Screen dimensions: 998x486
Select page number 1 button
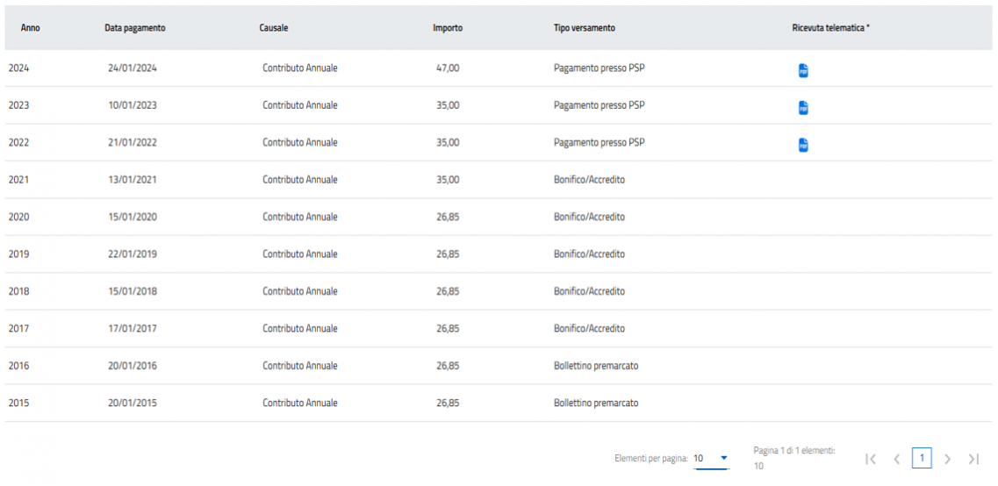tap(922, 459)
